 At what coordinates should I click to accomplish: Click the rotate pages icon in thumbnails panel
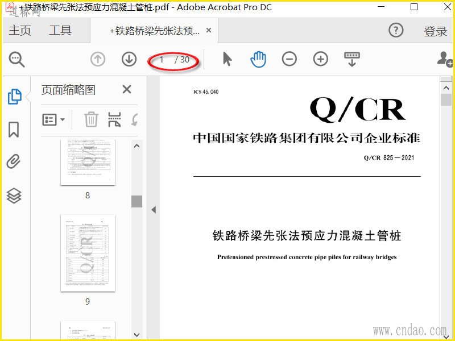point(134,120)
